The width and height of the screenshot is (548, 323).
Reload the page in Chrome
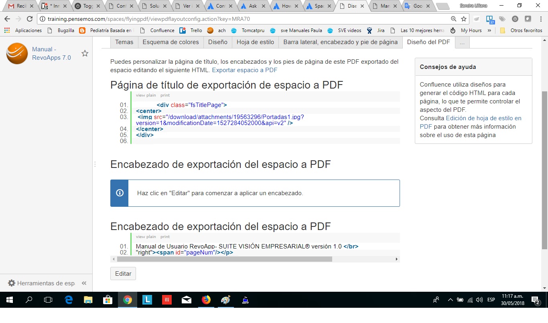(x=29, y=19)
